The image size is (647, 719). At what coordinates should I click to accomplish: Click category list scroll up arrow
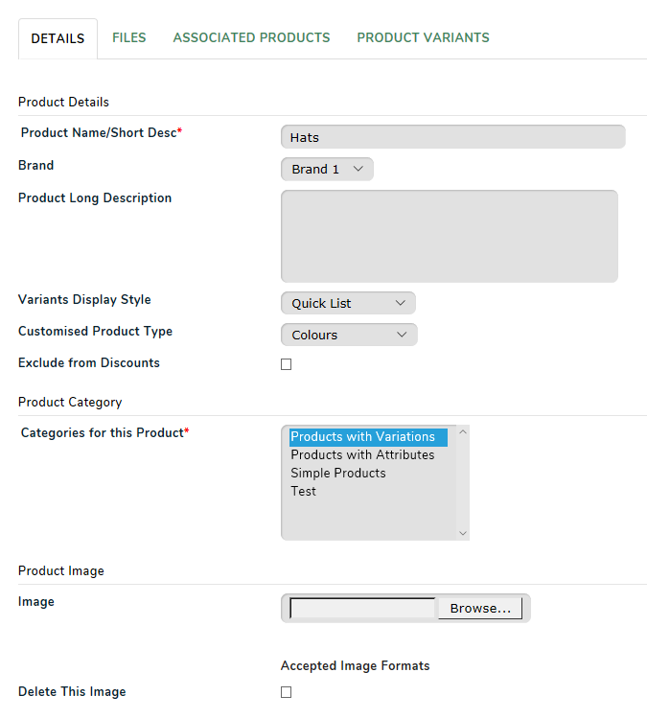coord(463,432)
